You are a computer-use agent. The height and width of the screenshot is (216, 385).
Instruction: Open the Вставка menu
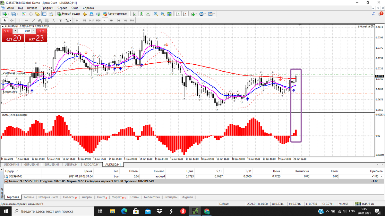click(x=32, y=7)
